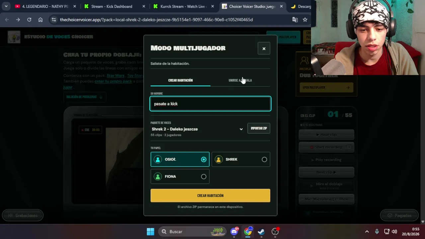Reload the current page
Viewport: 425px width, 239px height.
tap(29, 20)
